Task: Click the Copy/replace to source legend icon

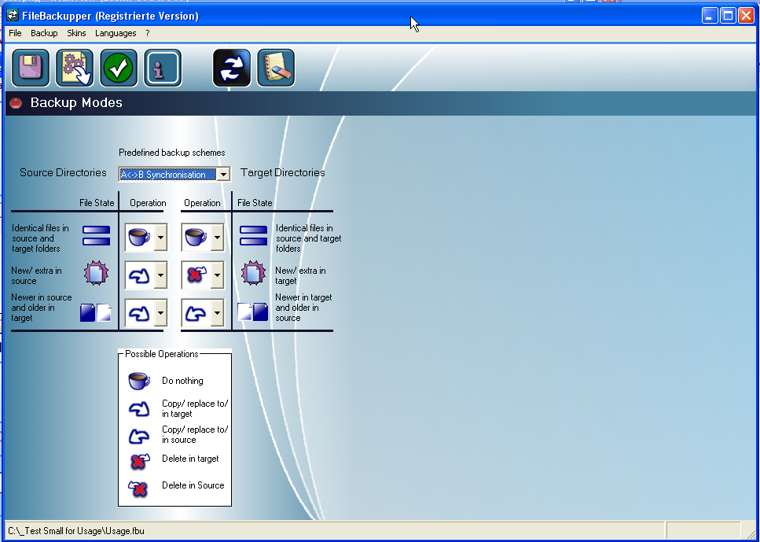Action: tap(139, 435)
